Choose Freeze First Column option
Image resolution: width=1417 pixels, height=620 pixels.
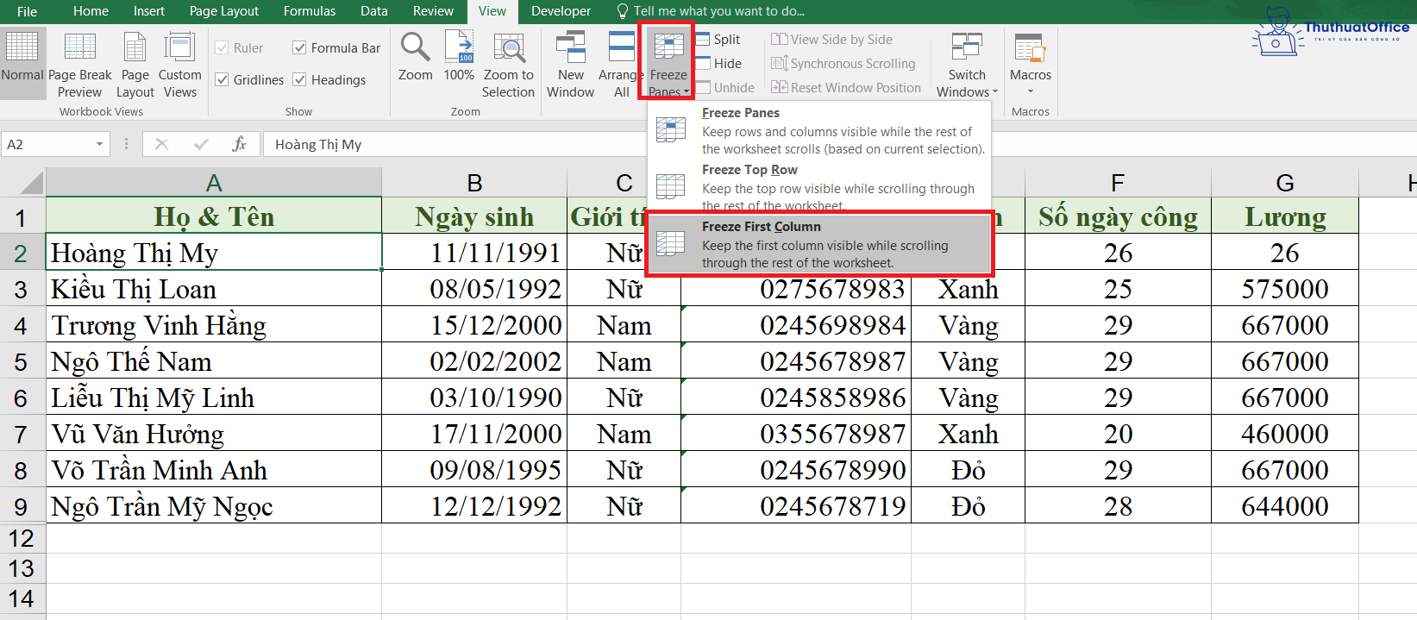[818, 244]
